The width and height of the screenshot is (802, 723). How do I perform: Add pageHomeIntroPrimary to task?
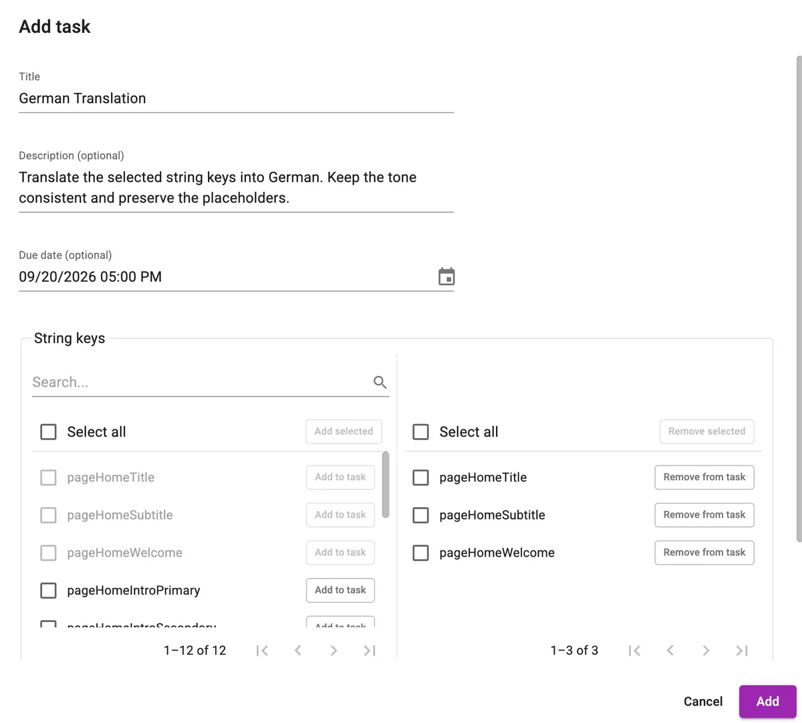340,590
